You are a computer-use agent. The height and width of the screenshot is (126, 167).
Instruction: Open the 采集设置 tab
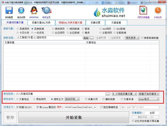[x=96, y=23]
